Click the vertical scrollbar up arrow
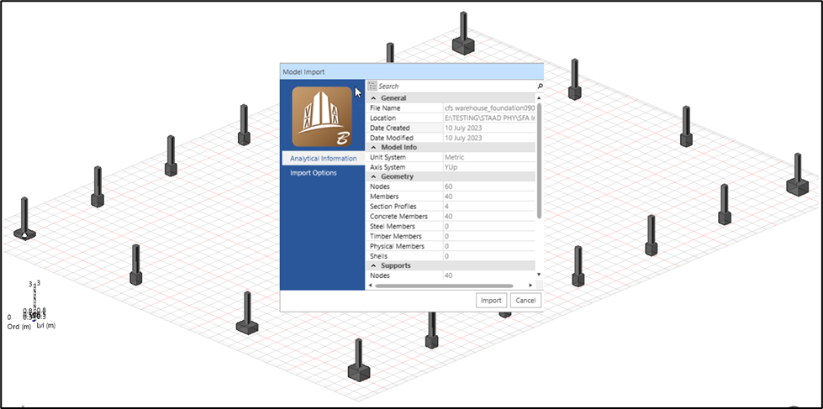This screenshot has height=409, width=823. click(539, 98)
